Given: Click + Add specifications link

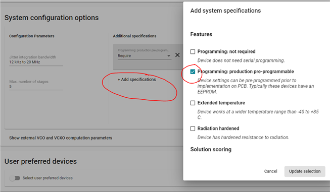Looking at the screenshot, I should point(137,80).
